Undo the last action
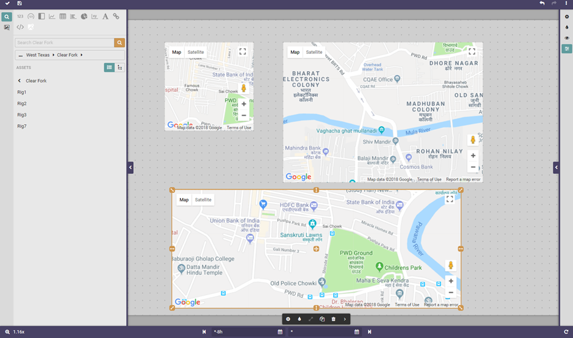The width and height of the screenshot is (573, 338). coord(542,3)
